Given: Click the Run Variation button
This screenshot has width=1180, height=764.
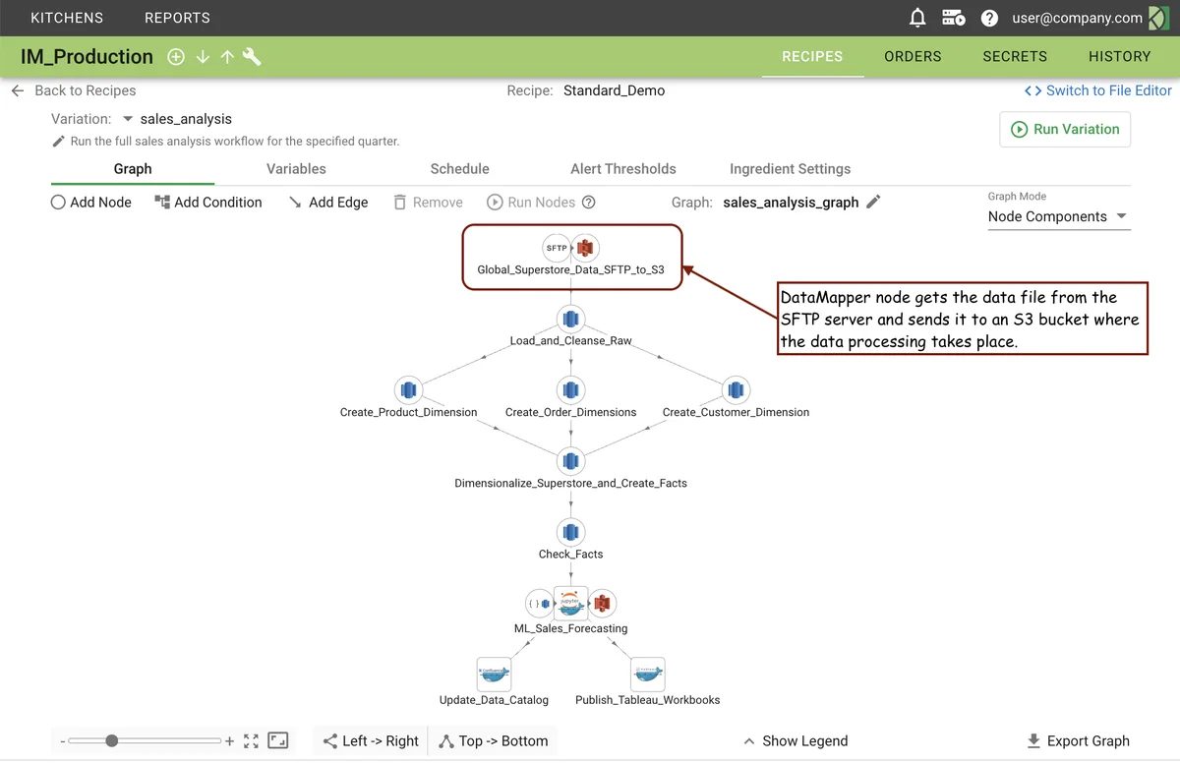Looking at the screenshot, I should 1065,130.
